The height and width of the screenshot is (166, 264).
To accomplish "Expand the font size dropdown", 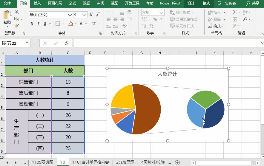I will tap(85, 15).
